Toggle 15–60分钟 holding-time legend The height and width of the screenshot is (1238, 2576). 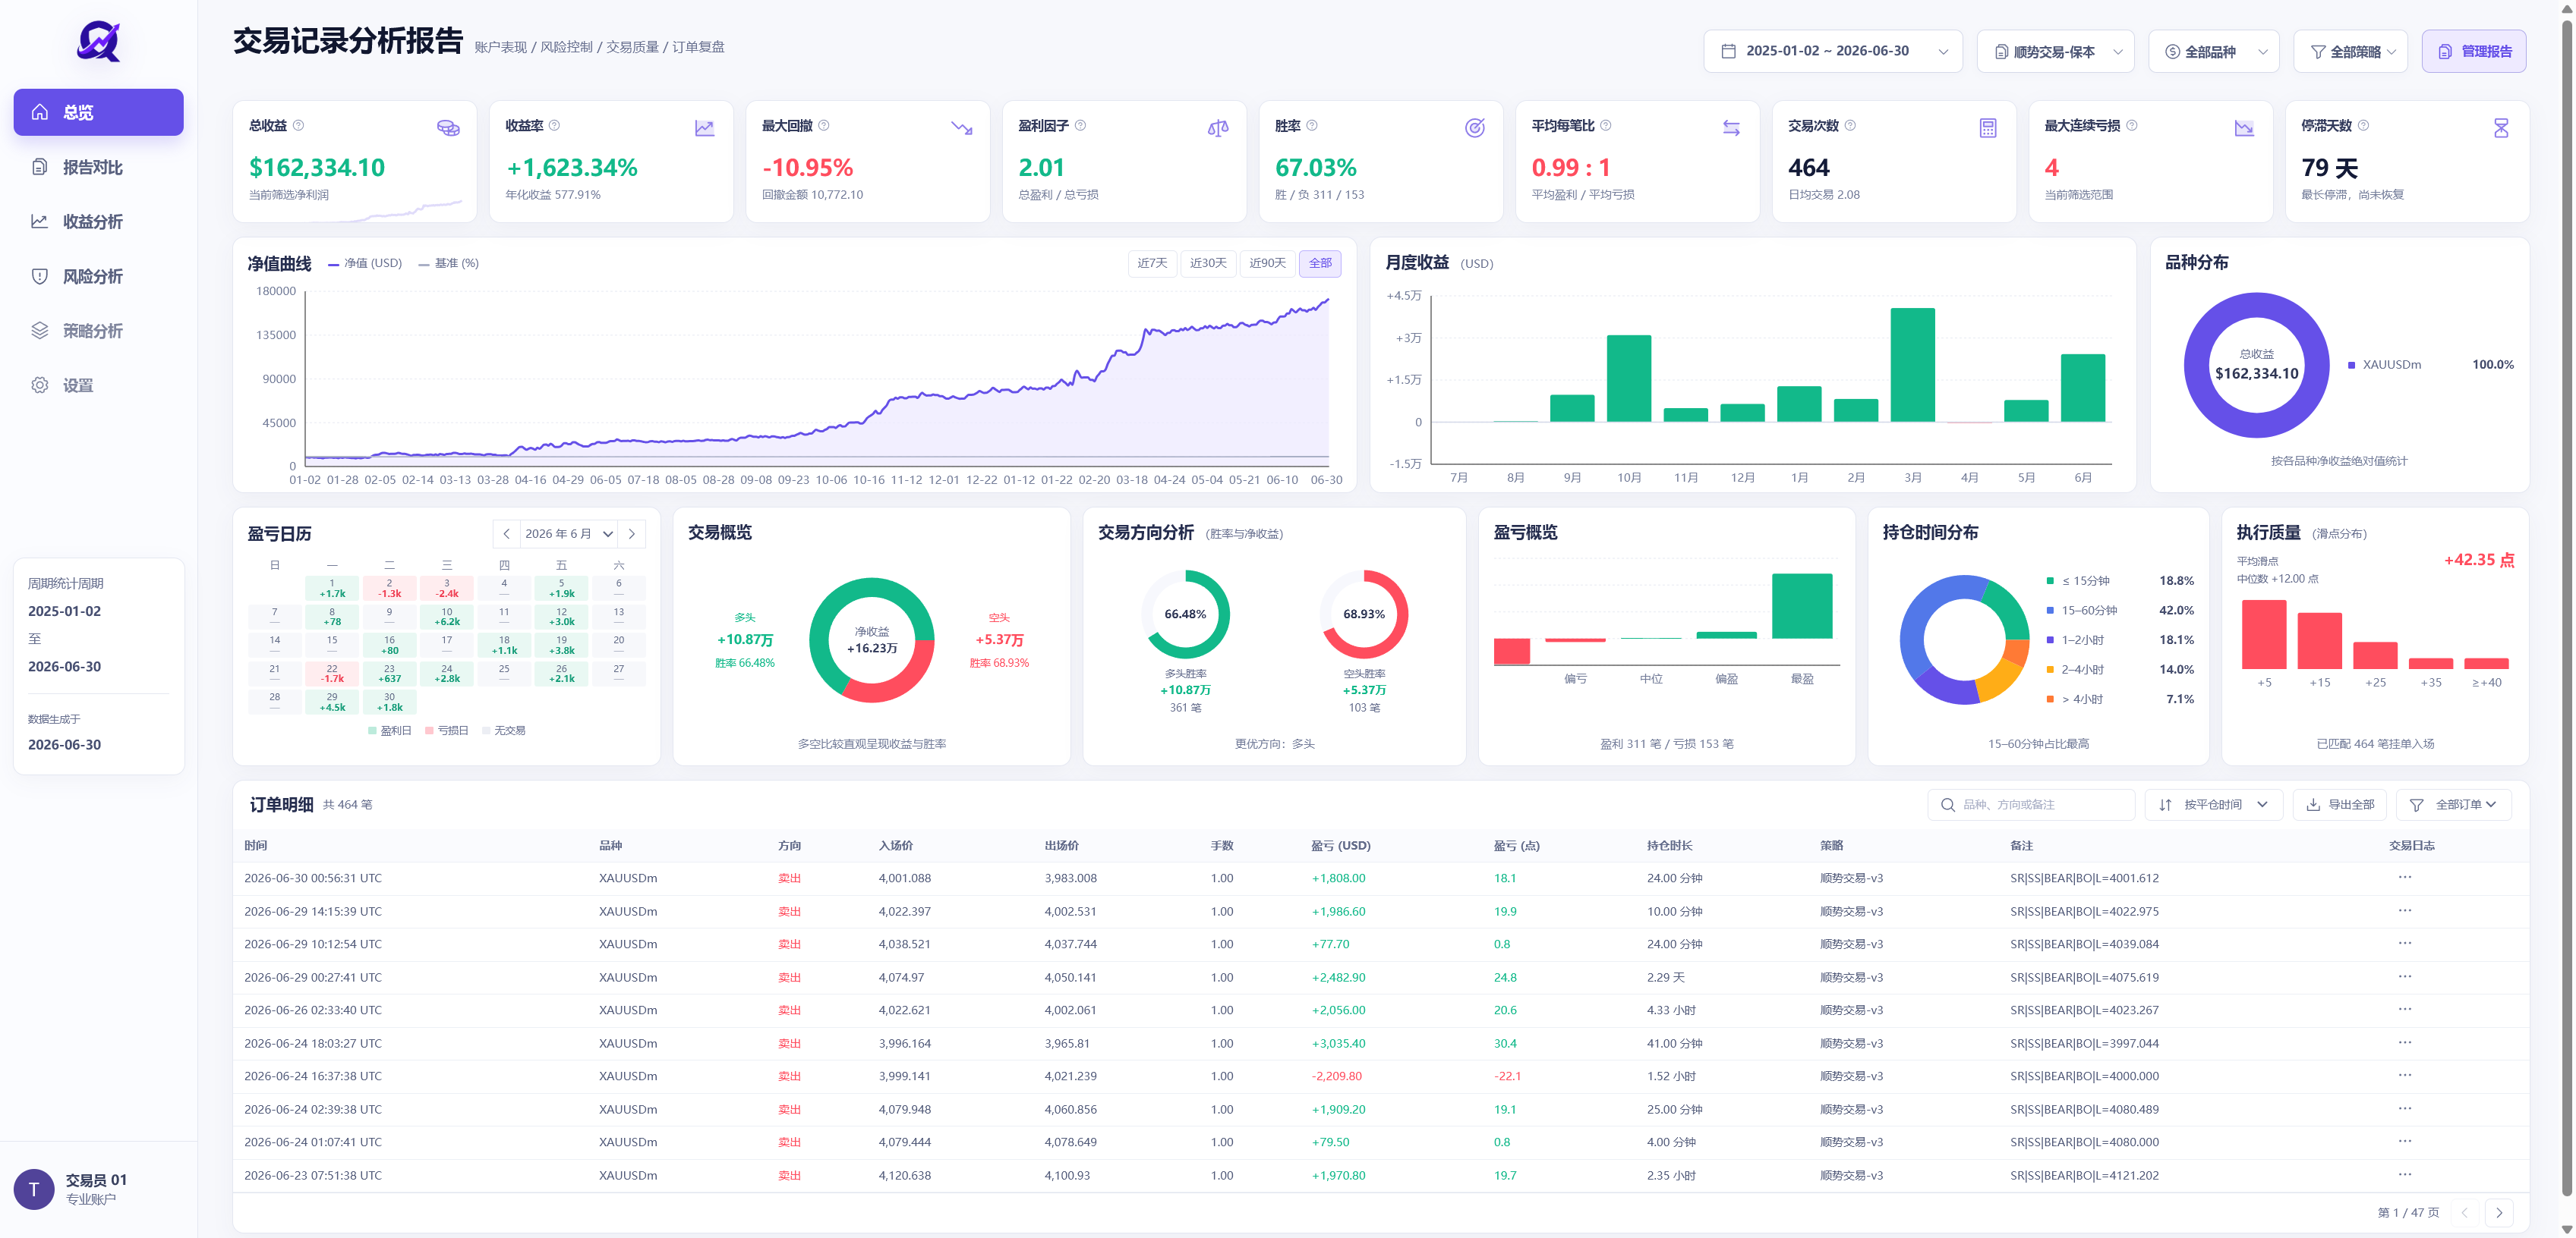[2082, 611]
